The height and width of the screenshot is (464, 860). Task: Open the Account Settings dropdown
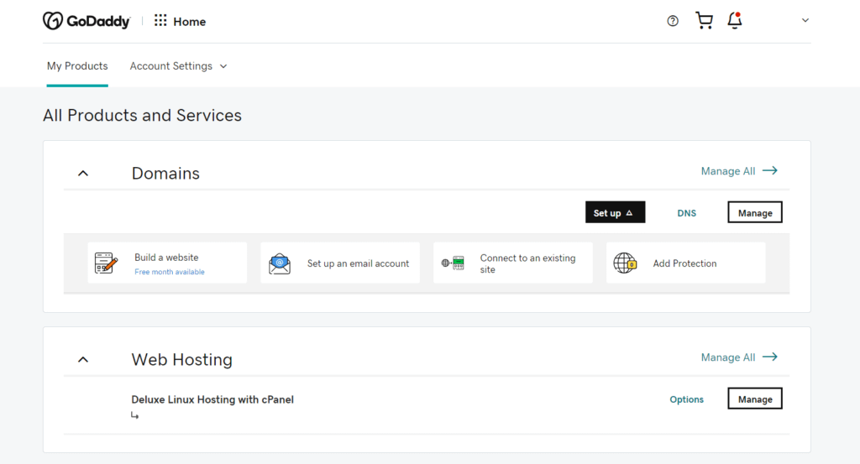pos(178,65)
